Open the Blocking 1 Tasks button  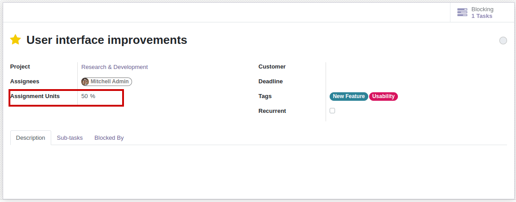[x=481, y=13]
